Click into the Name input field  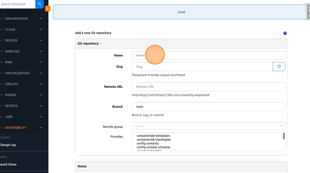[208, 55]
